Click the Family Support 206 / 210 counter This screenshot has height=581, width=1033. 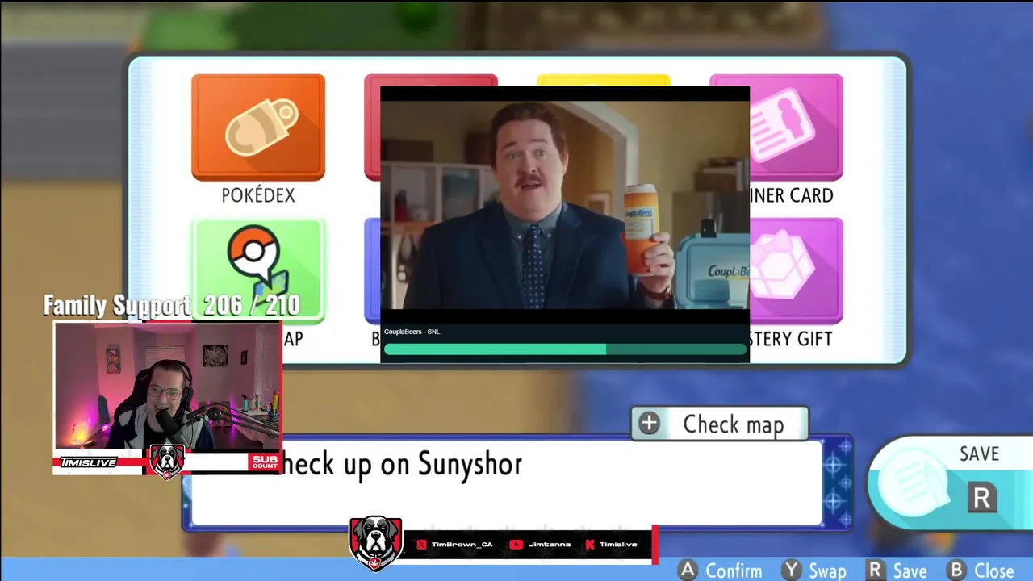(171, 305)
